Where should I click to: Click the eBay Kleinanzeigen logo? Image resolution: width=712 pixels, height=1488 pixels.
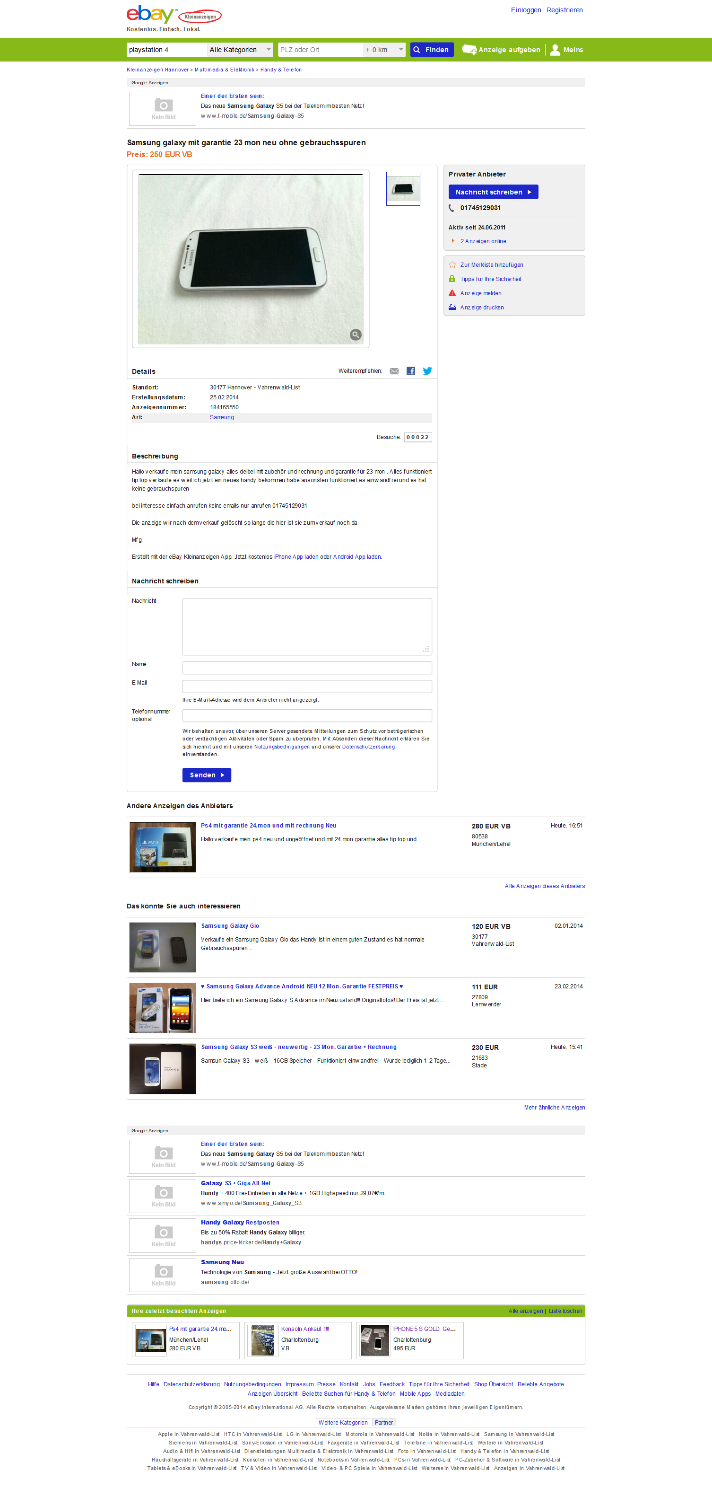point(174,15)
